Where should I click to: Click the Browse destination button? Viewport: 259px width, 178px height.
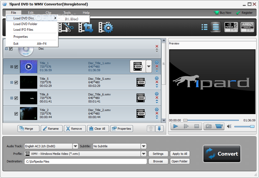158,161
